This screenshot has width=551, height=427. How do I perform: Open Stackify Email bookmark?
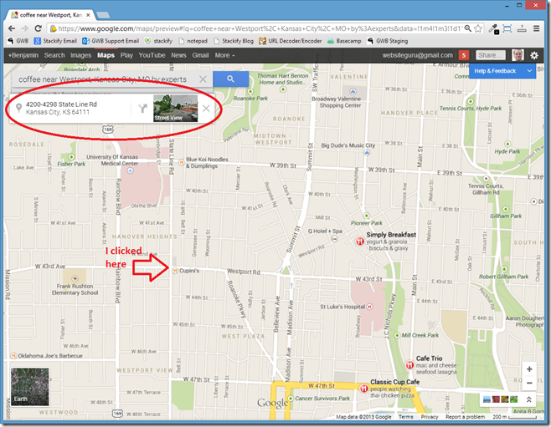pos(55,41)
